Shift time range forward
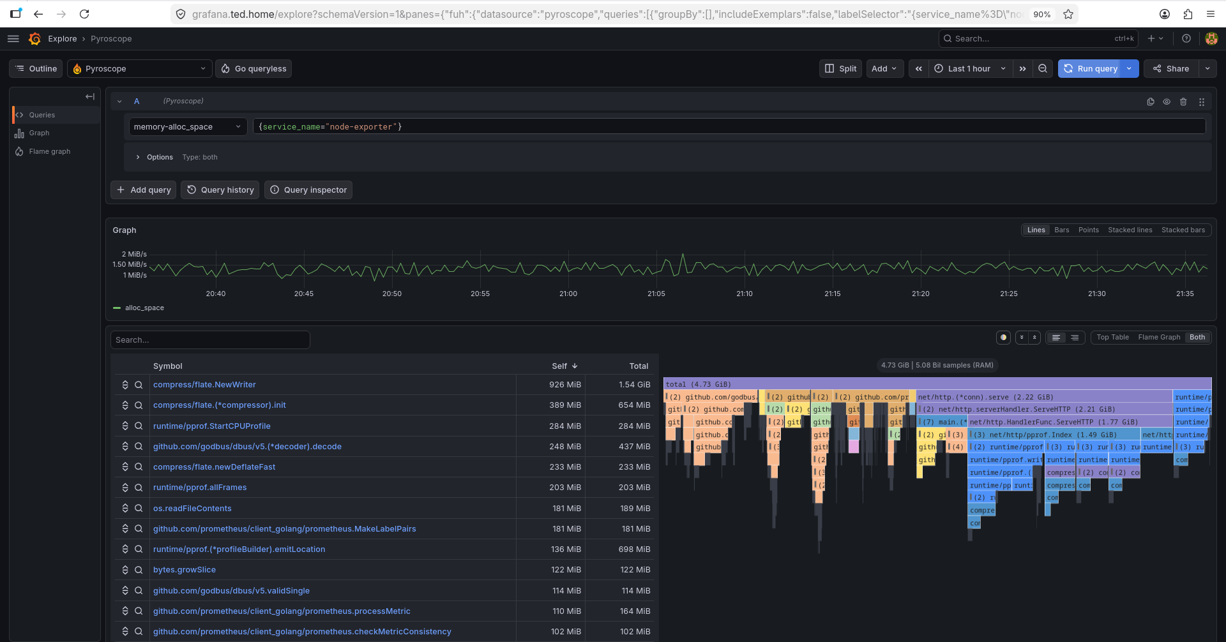 1022,69
